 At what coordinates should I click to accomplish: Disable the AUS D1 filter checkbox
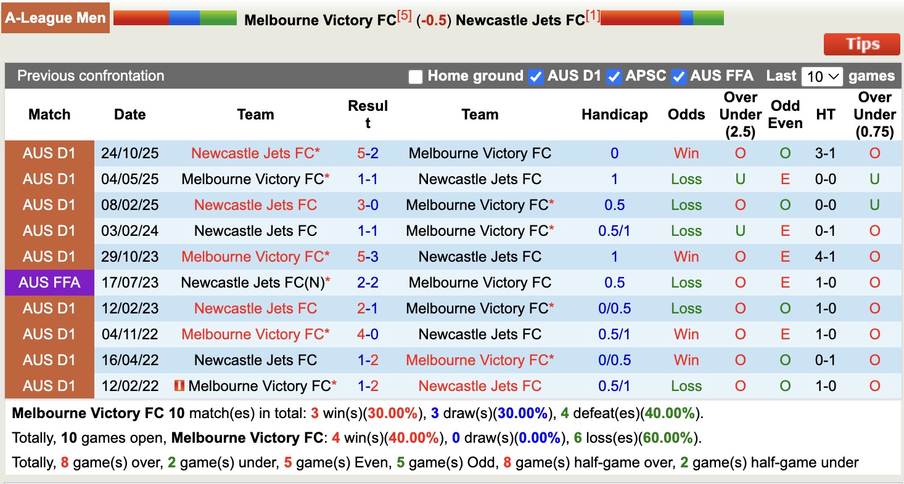[x=534, y=76]
